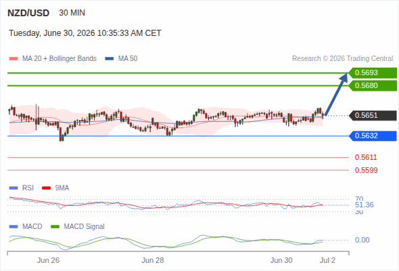Click the Jun 30 date axis label
Image resolution: width=399 pixels, height=271 pixels.
(x=281, y=261)
